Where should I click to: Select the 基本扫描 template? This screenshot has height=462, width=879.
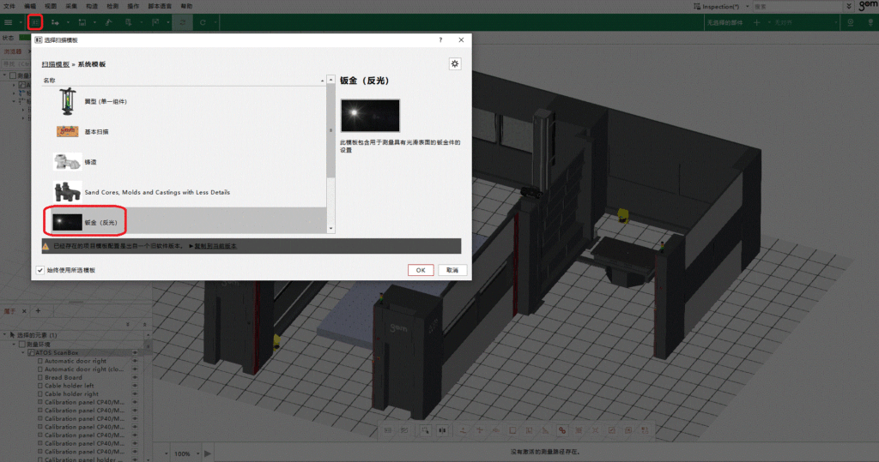point(185,132)
